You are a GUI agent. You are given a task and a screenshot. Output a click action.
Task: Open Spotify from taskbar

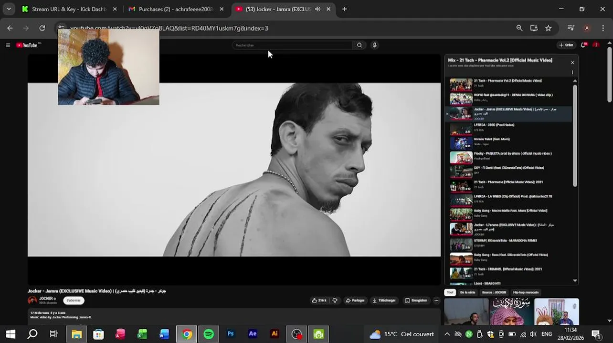[209, 334]
